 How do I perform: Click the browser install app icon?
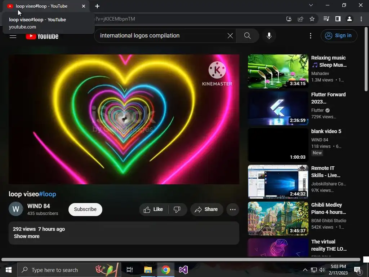(289, 19)
